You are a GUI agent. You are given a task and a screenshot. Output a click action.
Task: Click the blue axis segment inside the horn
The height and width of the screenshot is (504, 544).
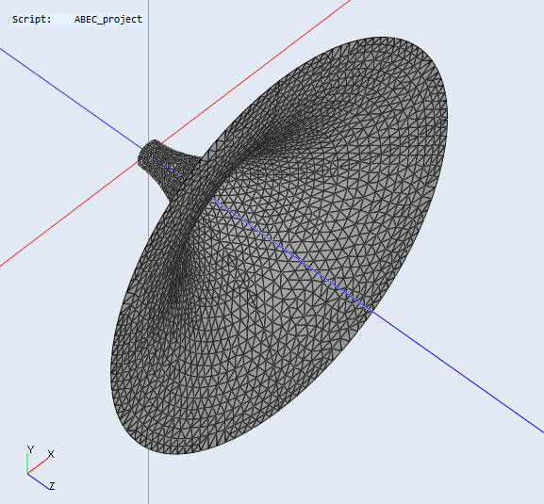(x=291, y=254)
